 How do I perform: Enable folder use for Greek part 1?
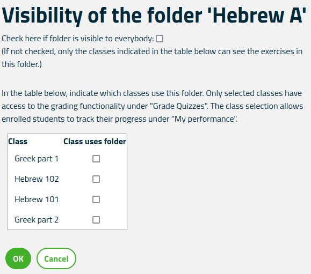click(x=96, y=159)
